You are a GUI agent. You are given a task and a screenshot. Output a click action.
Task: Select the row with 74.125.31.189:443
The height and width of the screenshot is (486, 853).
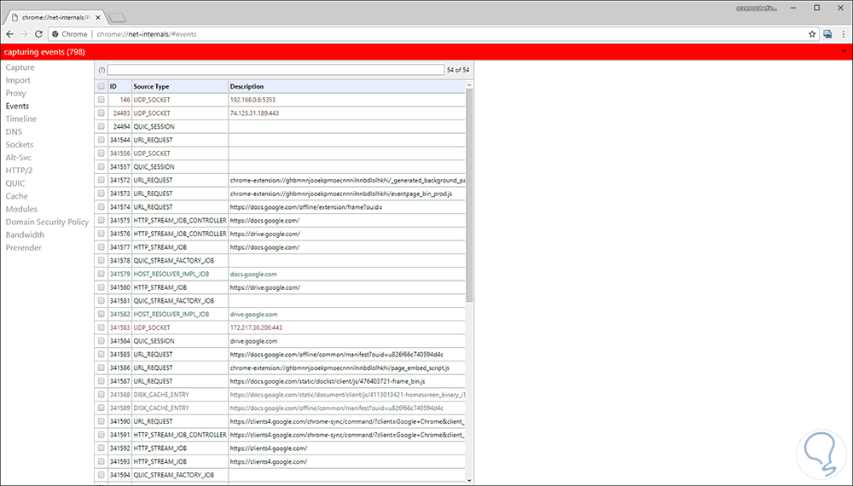point(280,113)
